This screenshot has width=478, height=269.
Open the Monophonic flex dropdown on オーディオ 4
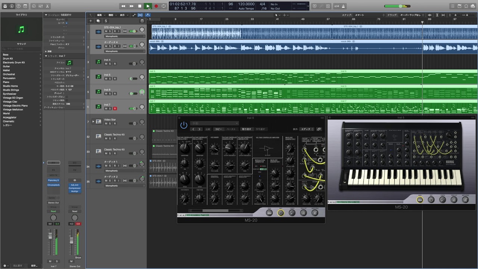click(125, 51)
